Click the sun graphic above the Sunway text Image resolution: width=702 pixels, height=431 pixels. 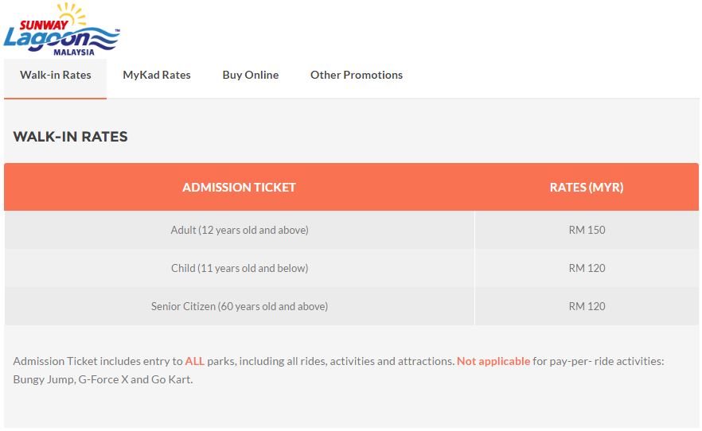pyautogui.click(x=72, y=14)
